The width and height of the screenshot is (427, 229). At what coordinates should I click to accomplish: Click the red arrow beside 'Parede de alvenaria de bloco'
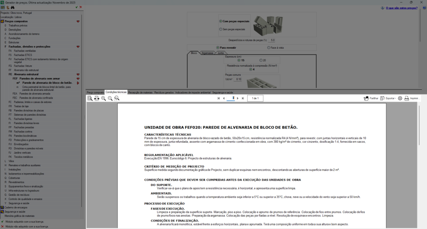pos(78,83)
